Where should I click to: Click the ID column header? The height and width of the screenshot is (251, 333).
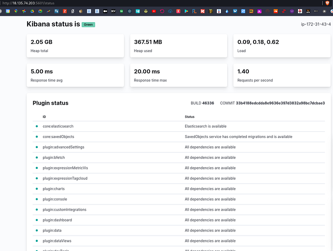[44, 117]
